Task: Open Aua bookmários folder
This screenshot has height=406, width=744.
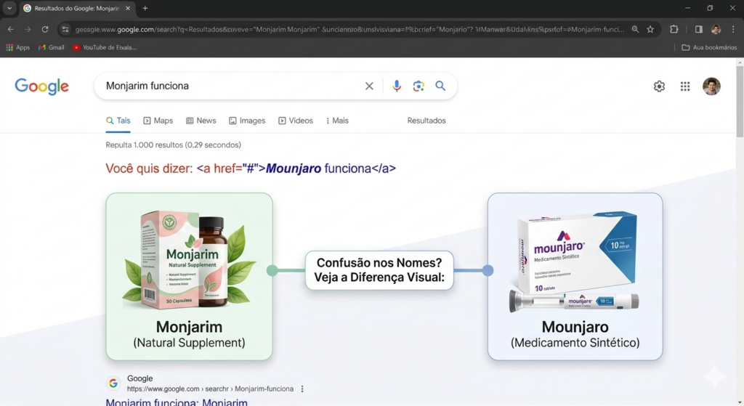Action: 709,47
